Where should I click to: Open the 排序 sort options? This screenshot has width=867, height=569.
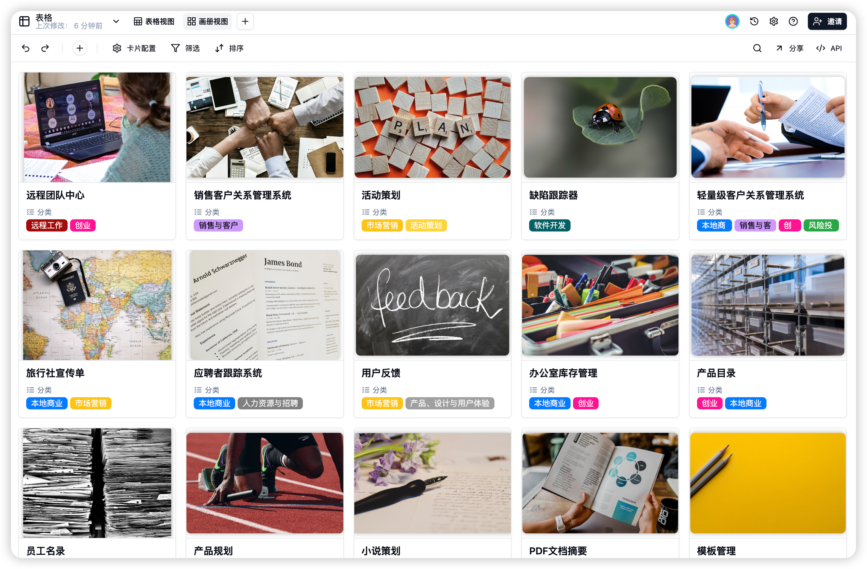[230, 48]
